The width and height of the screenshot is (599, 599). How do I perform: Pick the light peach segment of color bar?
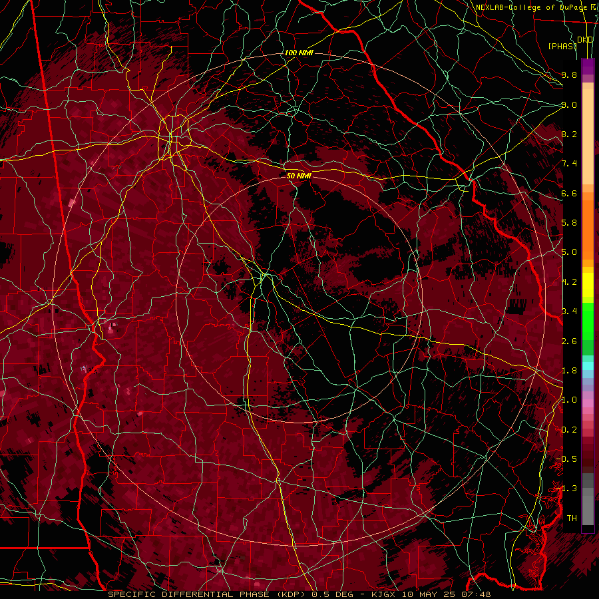[x=588, y=136]
